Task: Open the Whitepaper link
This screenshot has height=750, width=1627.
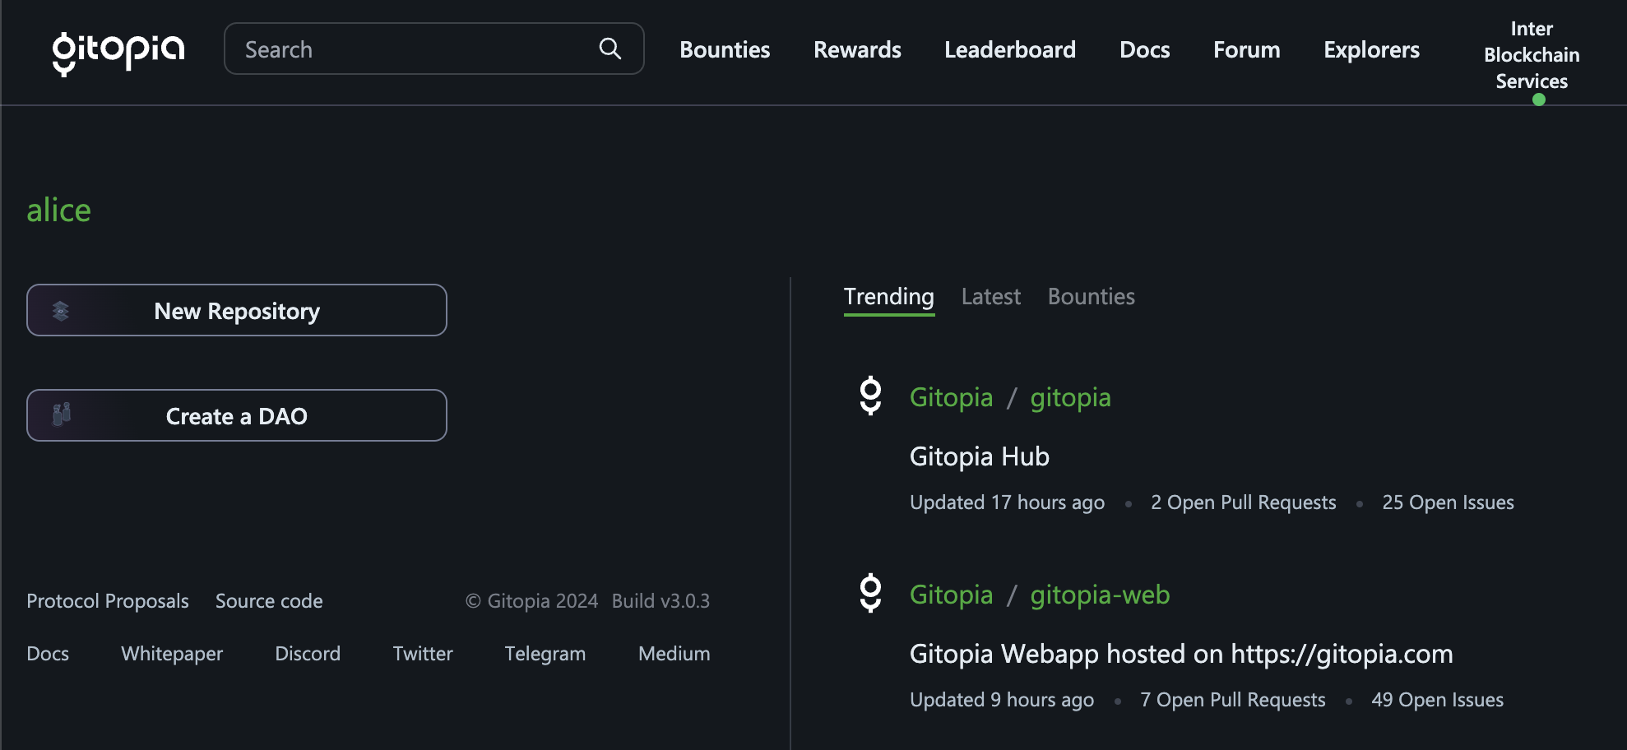Action: [172, 654]
